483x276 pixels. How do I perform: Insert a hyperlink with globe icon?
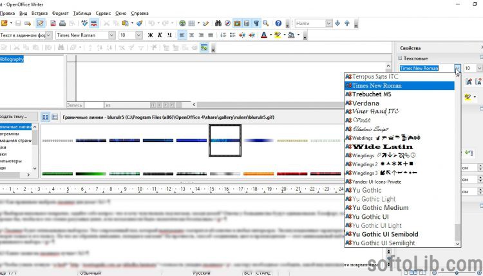pyautogui.click(x=182, y=23)
